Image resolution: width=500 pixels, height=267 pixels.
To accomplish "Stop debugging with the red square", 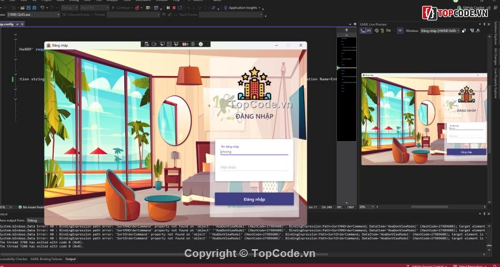I will [x=174, y=8].
